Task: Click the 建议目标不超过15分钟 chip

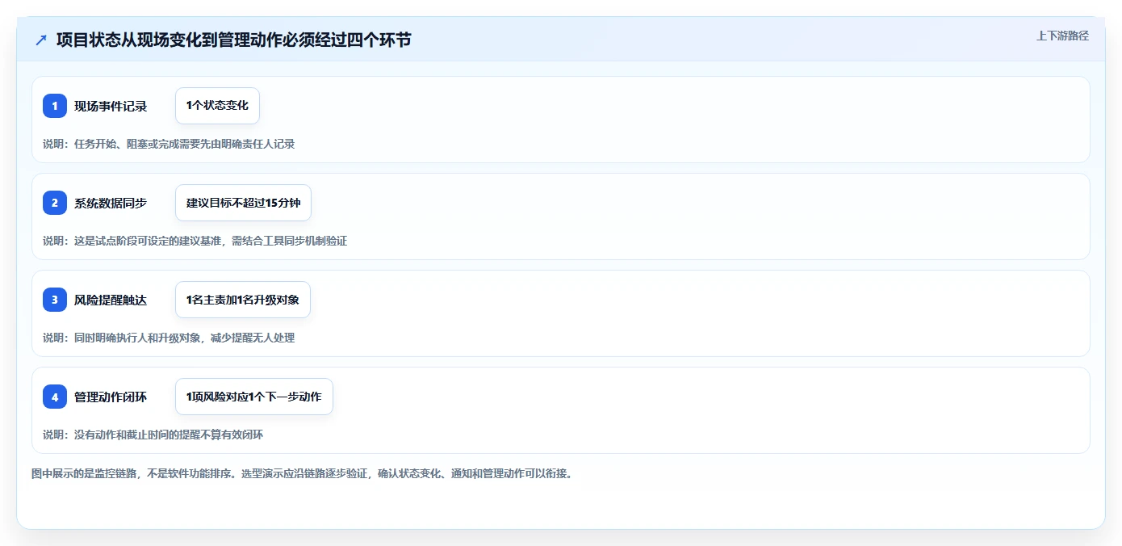Action: coord(243,203)
